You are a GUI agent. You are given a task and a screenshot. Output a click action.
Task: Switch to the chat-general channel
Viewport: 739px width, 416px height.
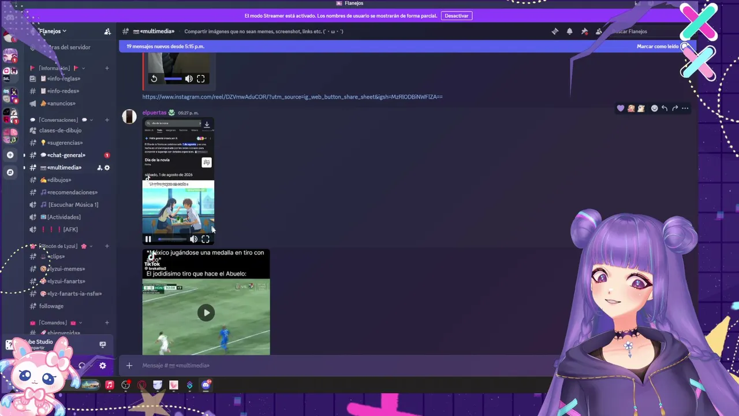point(70,155)
